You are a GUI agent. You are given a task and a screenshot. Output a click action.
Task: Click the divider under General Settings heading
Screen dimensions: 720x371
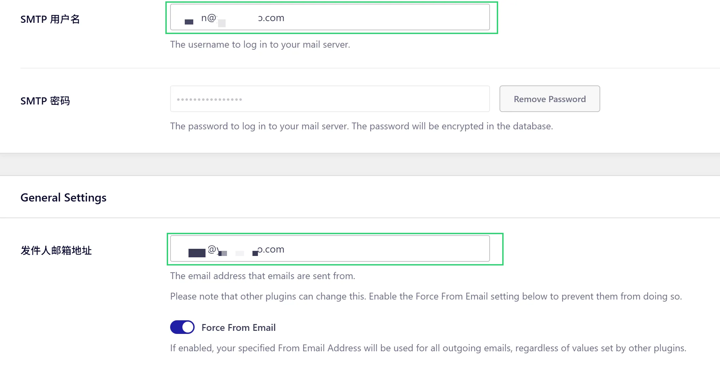pyautogui.click(x=360, y=218)
